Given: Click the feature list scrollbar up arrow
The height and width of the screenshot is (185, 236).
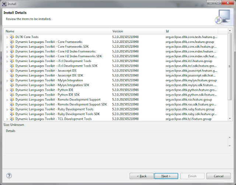Looking at the screenshot, I should click(230, 31).
